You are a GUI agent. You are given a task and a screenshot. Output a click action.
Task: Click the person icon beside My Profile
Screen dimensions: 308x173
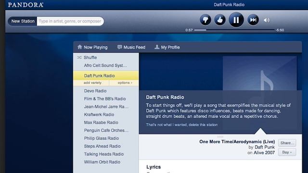(x=157, y=47)
